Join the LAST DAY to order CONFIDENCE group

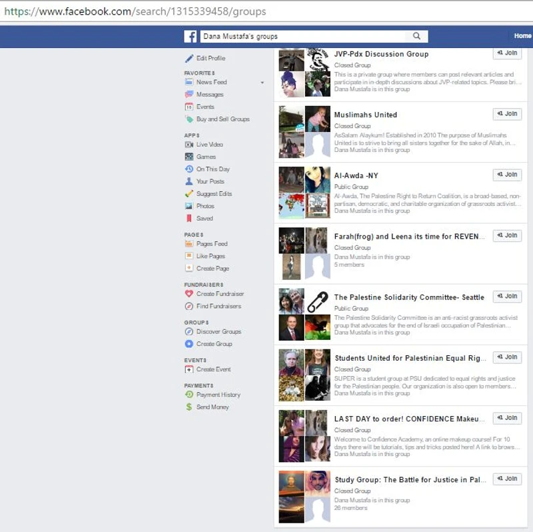507,418
